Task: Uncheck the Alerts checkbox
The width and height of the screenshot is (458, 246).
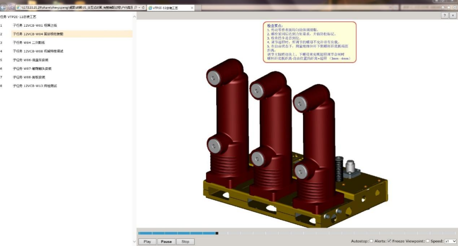Action: (389, 241)
